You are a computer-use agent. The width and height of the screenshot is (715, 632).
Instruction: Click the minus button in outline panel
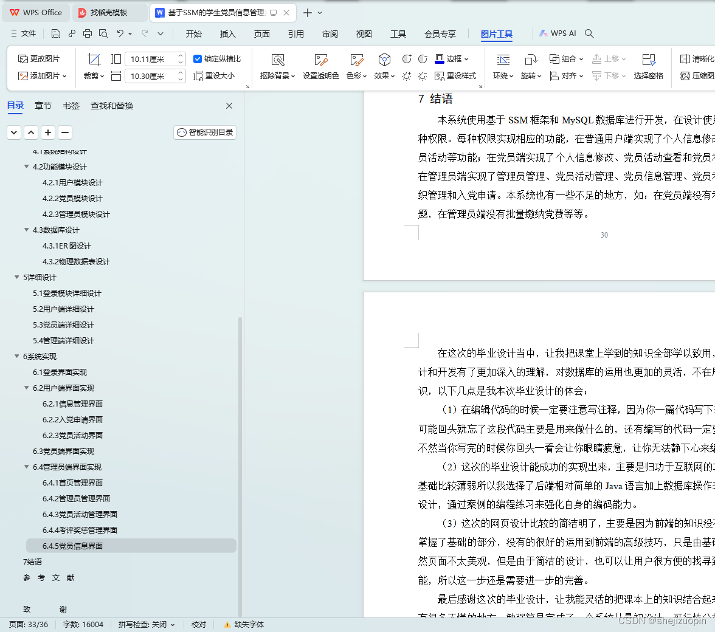coord(65,132)
